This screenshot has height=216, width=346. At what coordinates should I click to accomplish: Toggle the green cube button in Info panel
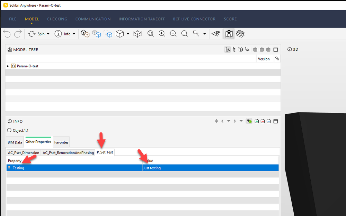tap(249, 121)
